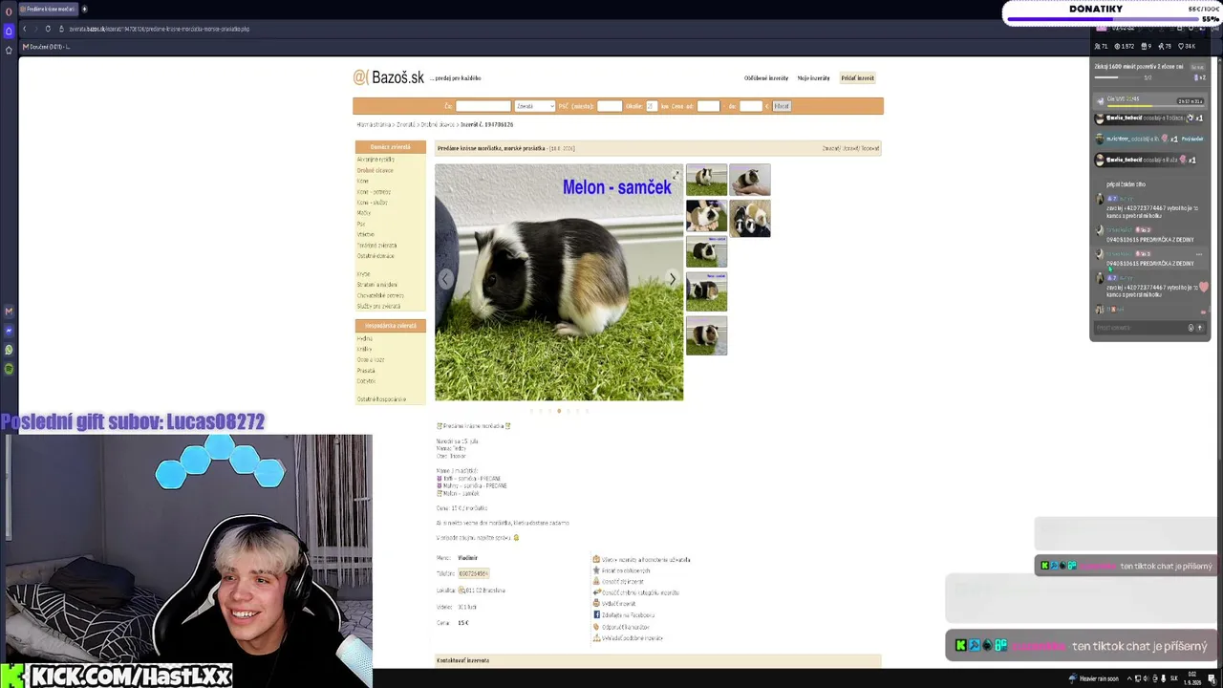Click the Pridať inzerát button

coord(857,78)
